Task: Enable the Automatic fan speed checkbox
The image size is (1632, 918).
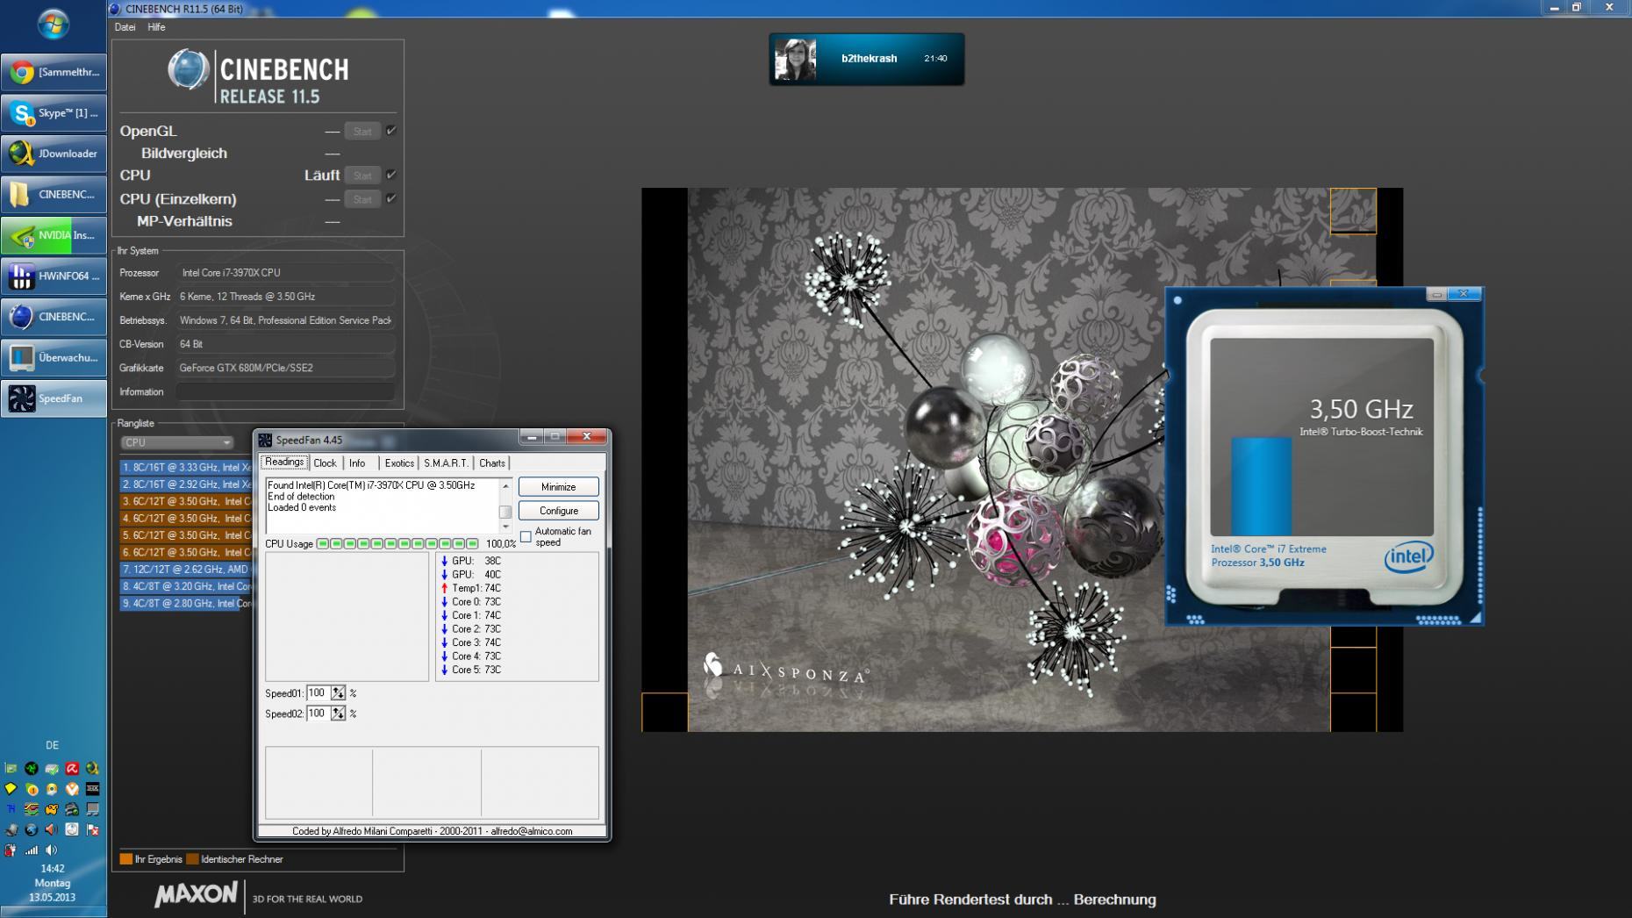Action: (526, 536)
